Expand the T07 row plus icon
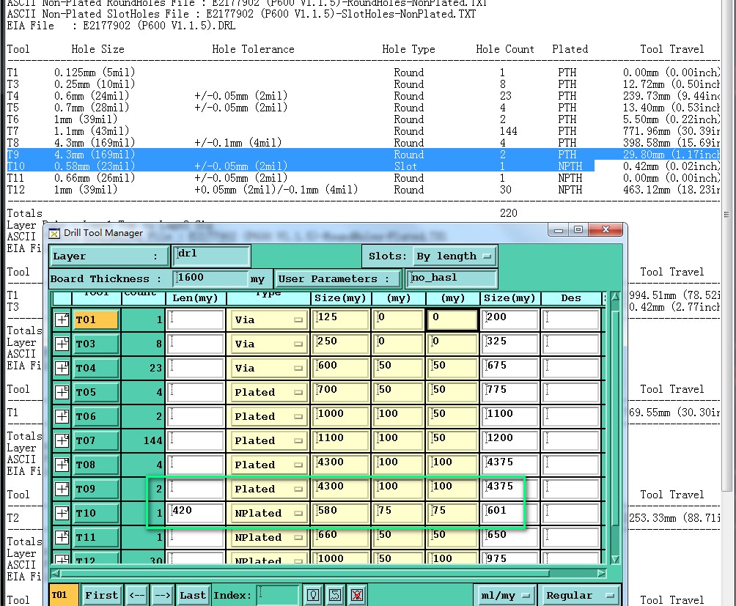 [x=62, y=440]
